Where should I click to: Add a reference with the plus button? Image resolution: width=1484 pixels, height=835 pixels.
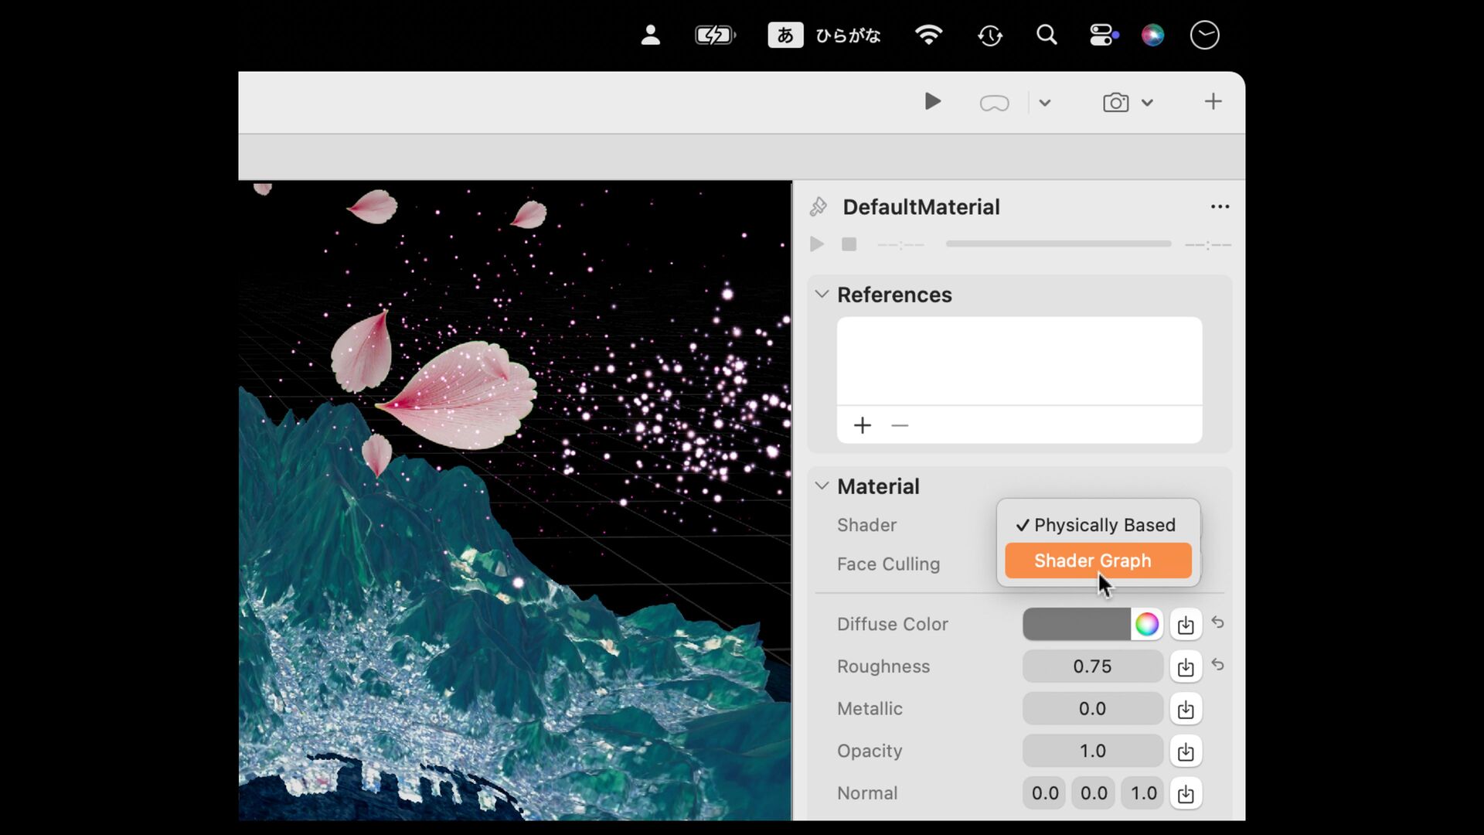(863, 425)
